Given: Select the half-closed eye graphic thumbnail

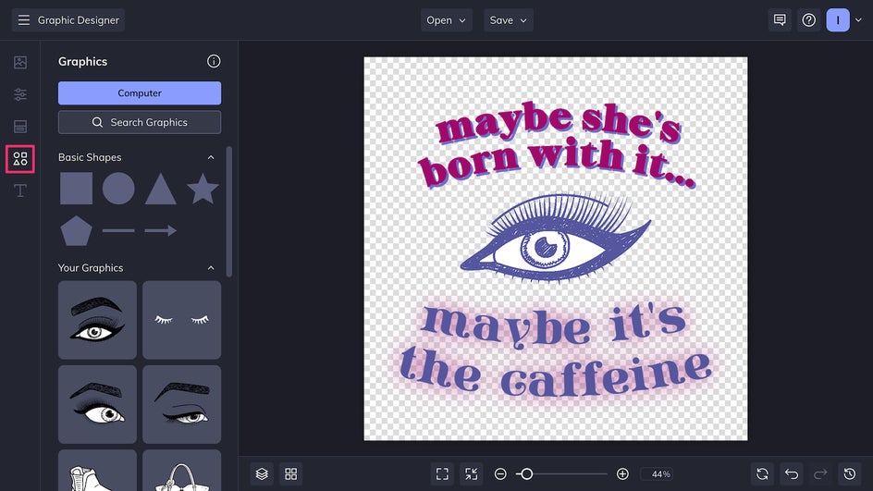Looking at the screenshot, I should click(181, 404).
